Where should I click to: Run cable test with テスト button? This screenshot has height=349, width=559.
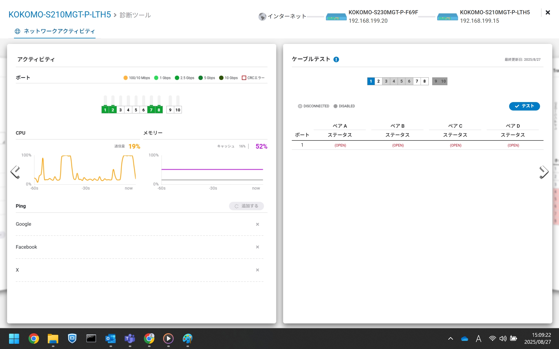[524, 106]
